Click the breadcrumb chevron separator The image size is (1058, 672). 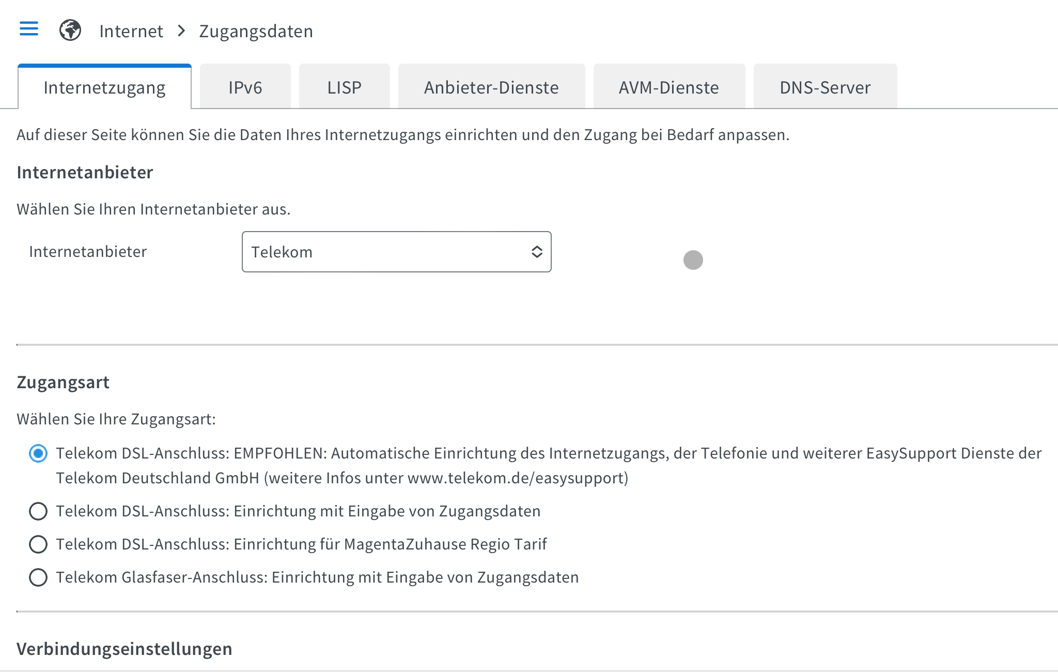click(181, 31)
